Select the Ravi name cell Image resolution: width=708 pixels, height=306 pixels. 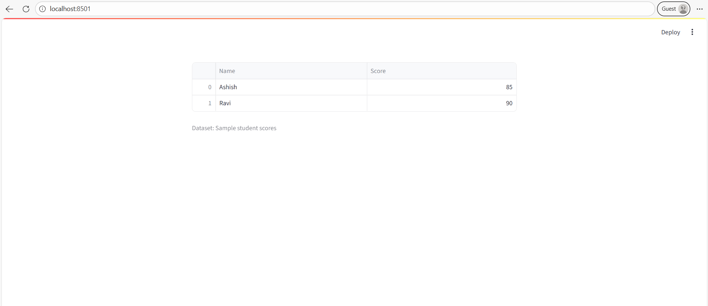291,103
